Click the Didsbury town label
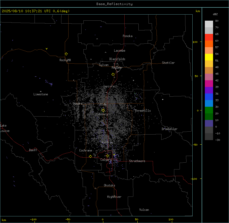229x223 pixels. pyautogui.click(x=102, y=114)
